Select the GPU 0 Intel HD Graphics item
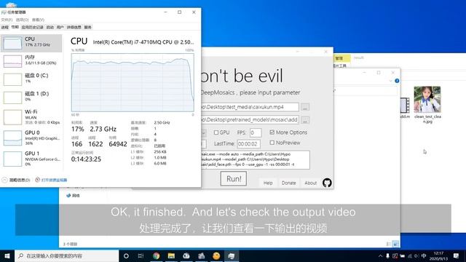 coord(31,138)
